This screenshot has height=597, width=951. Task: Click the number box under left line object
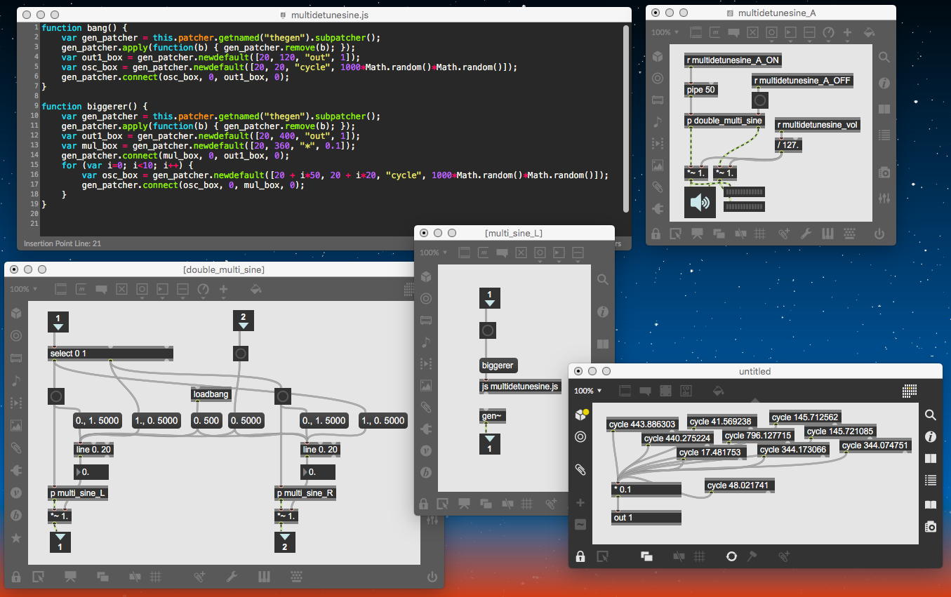point(93,472)
